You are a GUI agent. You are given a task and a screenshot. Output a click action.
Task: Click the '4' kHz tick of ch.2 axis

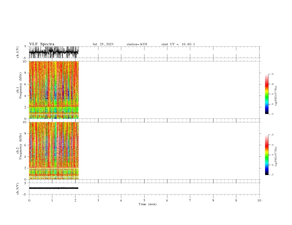[x=25, y=157]
